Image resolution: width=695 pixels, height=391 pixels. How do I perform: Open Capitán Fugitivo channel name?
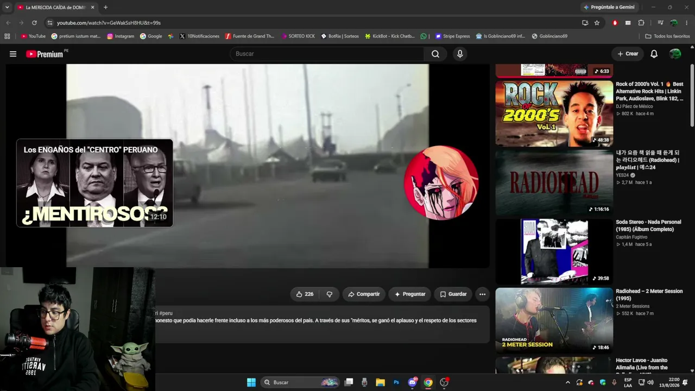(633, 237)
